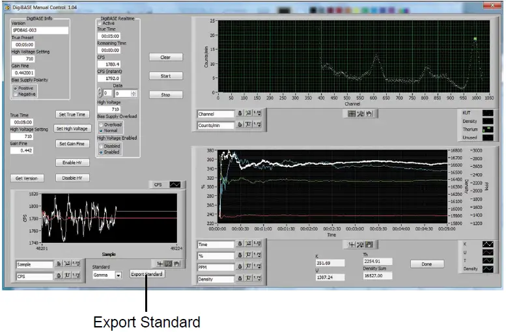Open the PPM axis format menu
Screen dimensions: 506x332
point(257,266)
